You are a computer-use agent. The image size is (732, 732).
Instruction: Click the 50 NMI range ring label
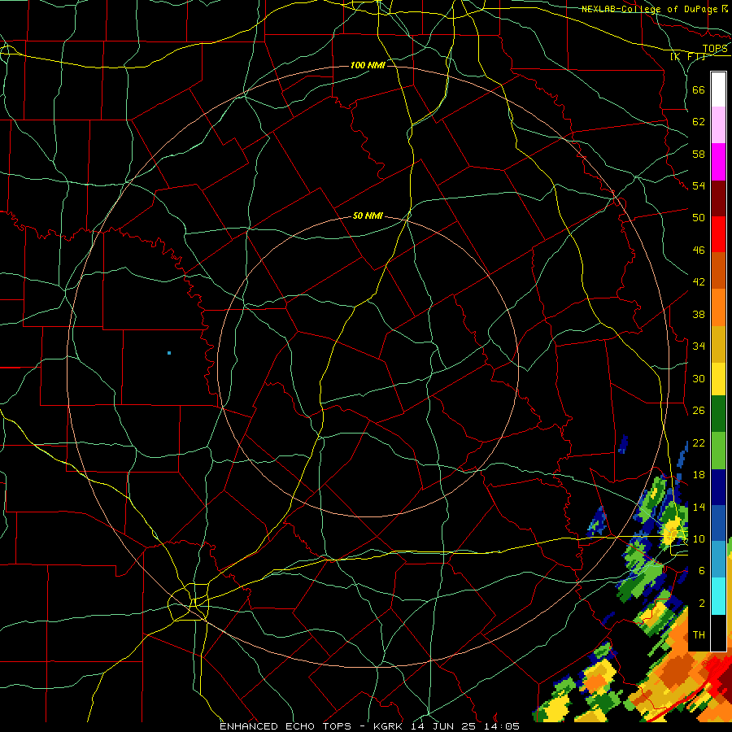(x=368, y=216)
